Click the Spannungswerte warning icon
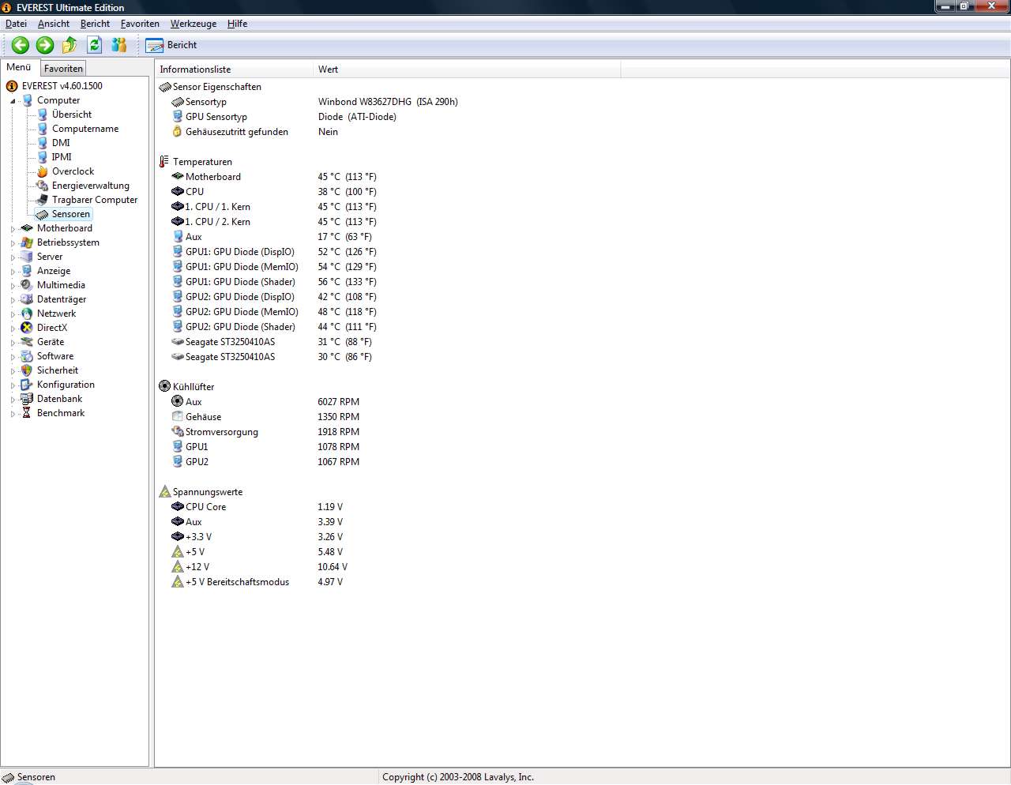Viewport: 1011px width, 785px height. [164, 492]
